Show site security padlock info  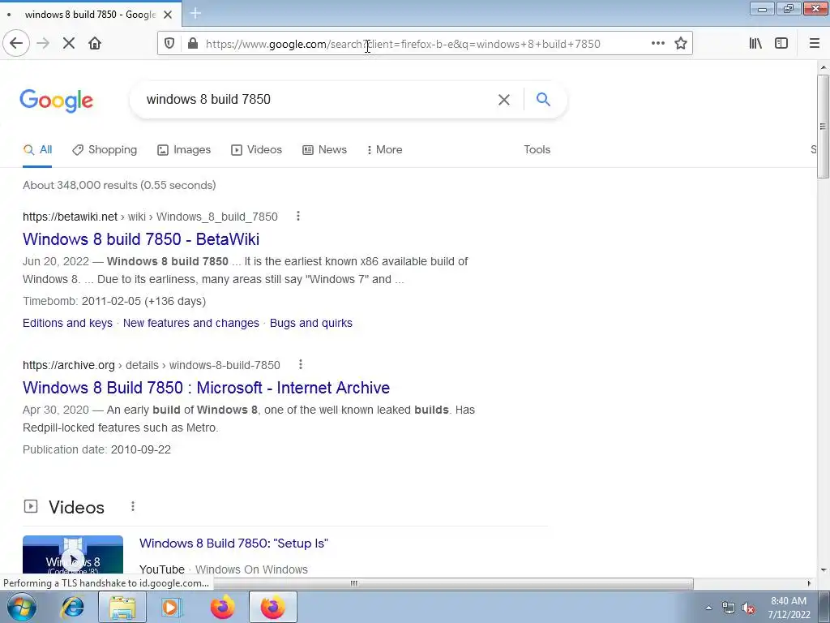pos(193,44)
